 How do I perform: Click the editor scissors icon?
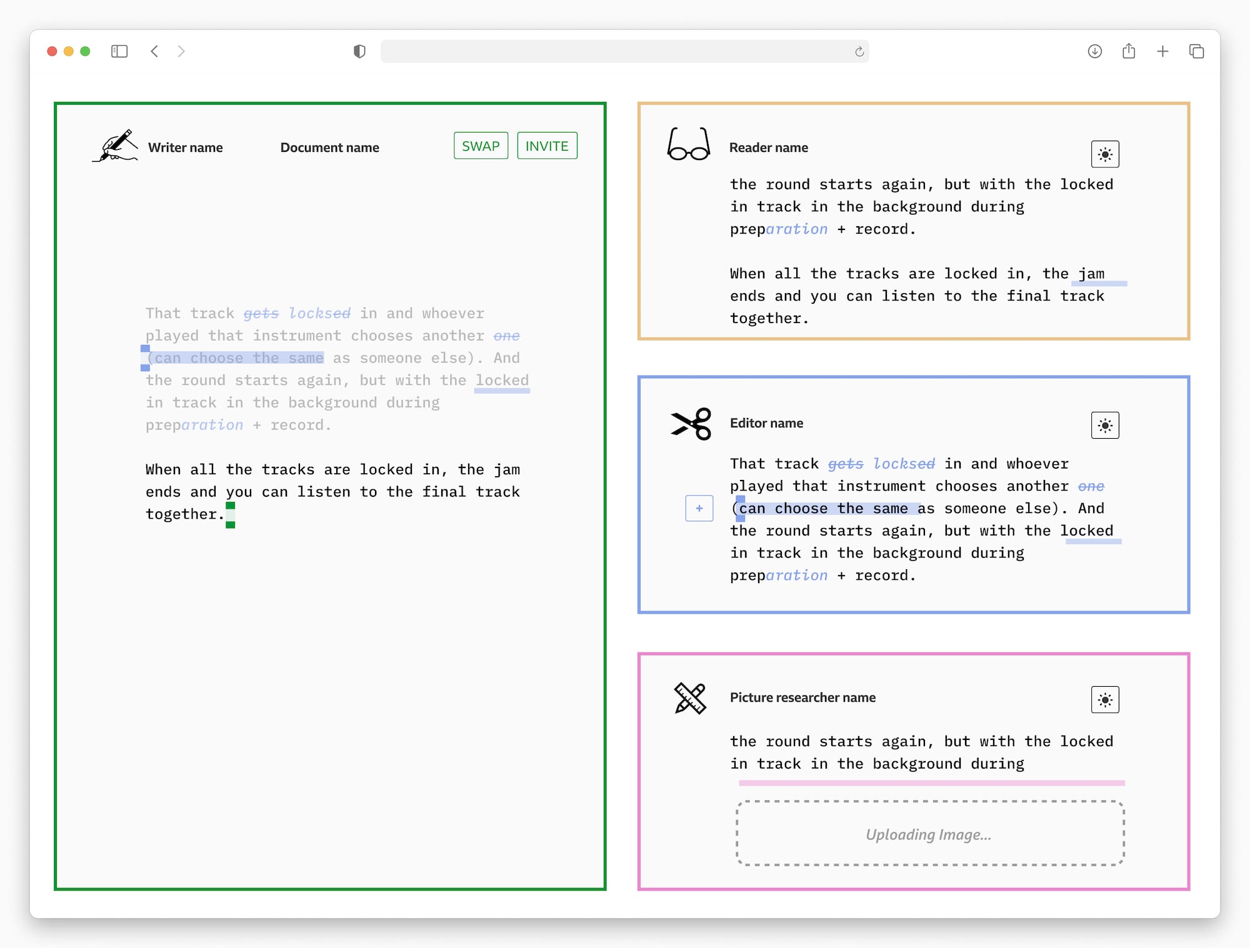tap(691, 424)
